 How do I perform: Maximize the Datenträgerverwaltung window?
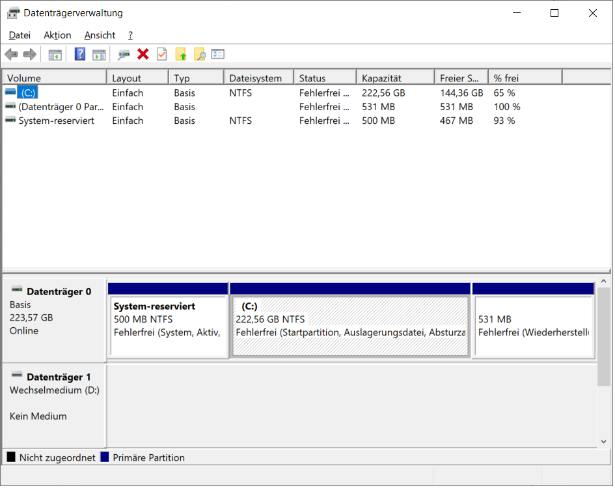(554, 13)
